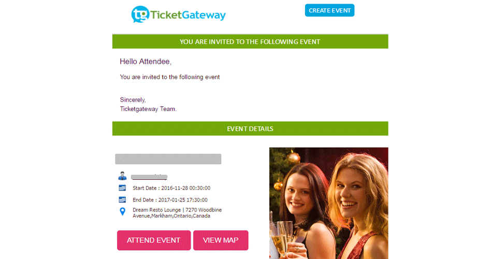Click the greyed-out event title bar
Image resolution: width=492 pixels, height=259 pixels.
click(x=168, y=159)
